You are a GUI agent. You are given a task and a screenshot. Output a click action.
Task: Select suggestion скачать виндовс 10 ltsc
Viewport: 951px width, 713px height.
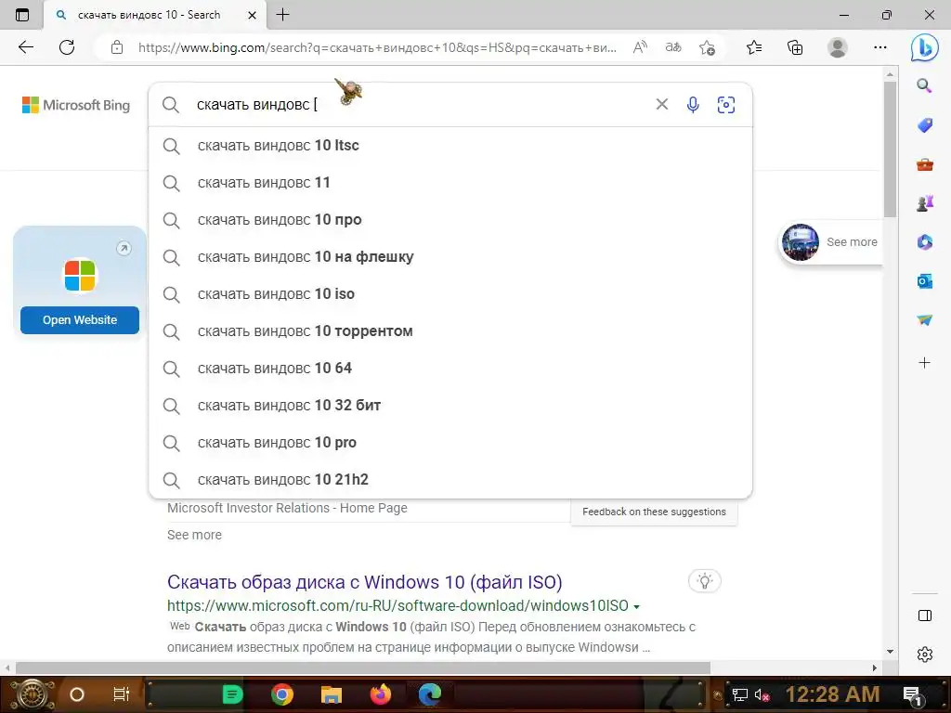tap(450, 146)
